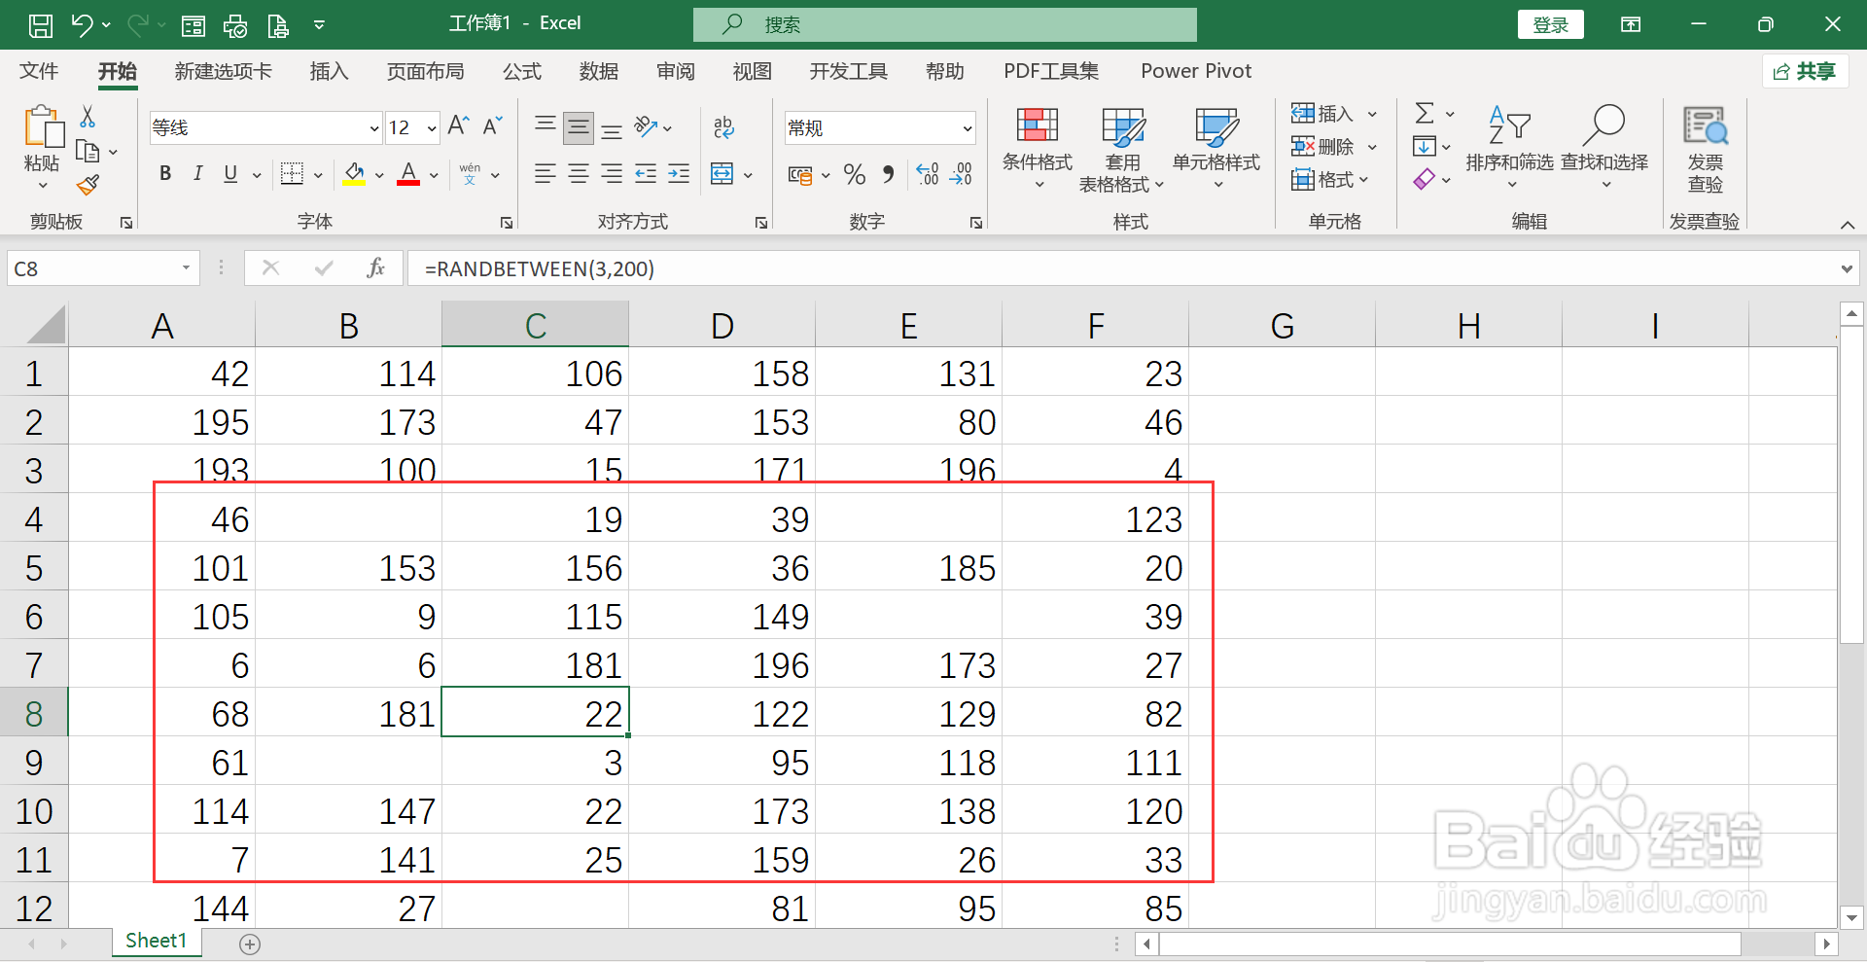Toggle Bold formatting
Screen dimensions: 1867x962
coord(165,174)
